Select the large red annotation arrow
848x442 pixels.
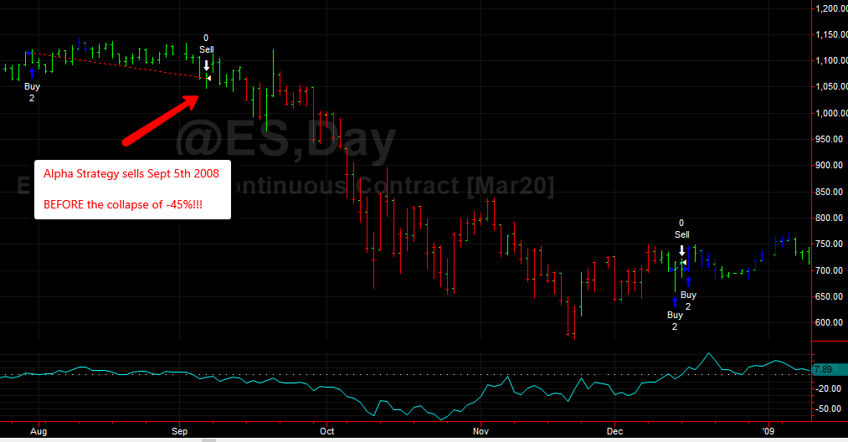click(161, 120)
